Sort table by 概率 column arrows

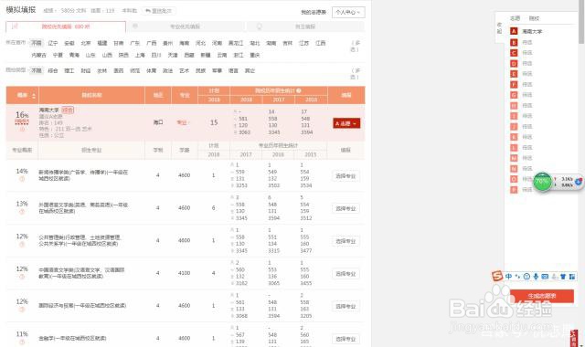[34, 96]
